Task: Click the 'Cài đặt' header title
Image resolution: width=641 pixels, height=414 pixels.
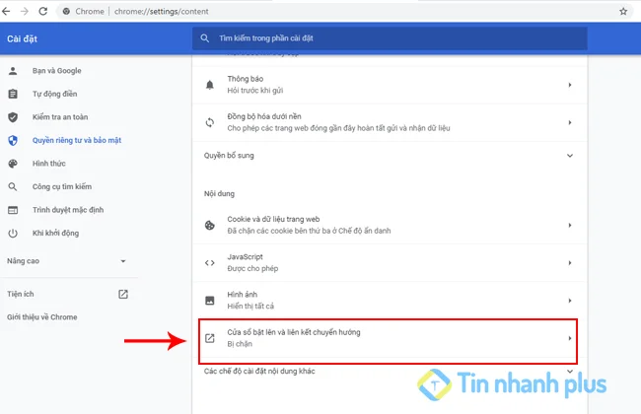Action: pyautogui.click(x=22, y=38)
